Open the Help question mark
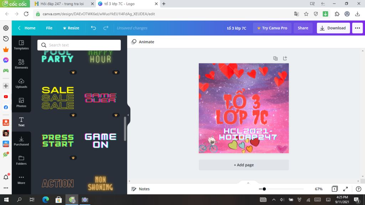 tap(358, 189)
